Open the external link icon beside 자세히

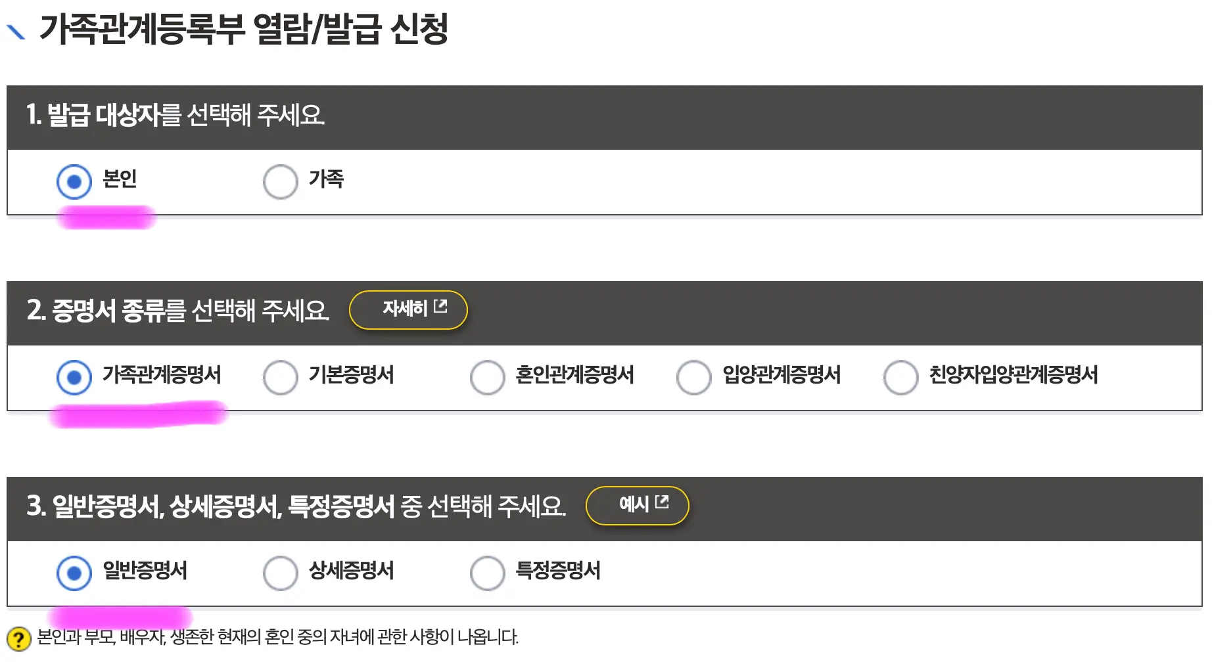pos(442,305)
